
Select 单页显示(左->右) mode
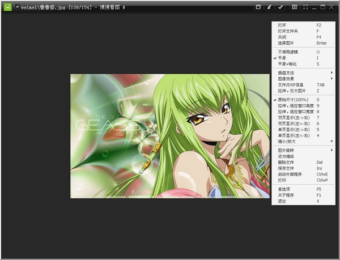tap(303, 130)
